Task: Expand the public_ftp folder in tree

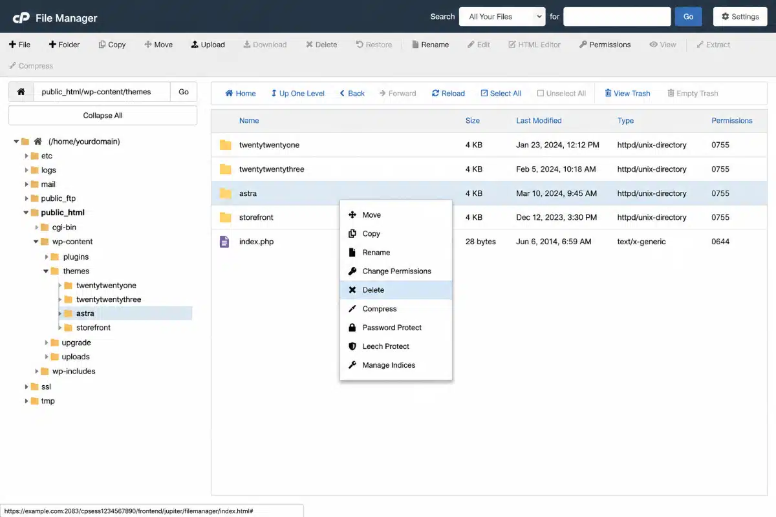Action: 27,198
